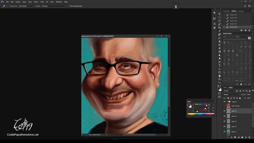Viewport: 254px width, 143px height.
Task: Select the Eyedropper tool in toolbar
Action: pyautogui.click(x=219, y=31)
